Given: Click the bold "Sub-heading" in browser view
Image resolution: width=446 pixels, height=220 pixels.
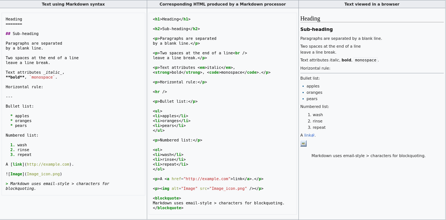Looking at the screenshot, I should [x=316, y=29].
